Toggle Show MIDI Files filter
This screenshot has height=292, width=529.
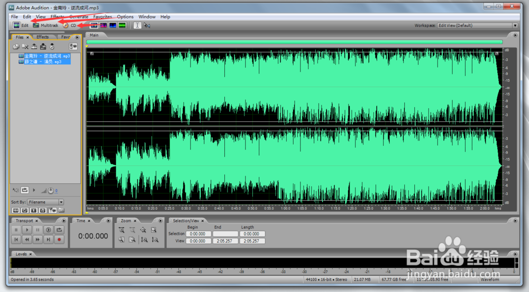click(43, 210)
